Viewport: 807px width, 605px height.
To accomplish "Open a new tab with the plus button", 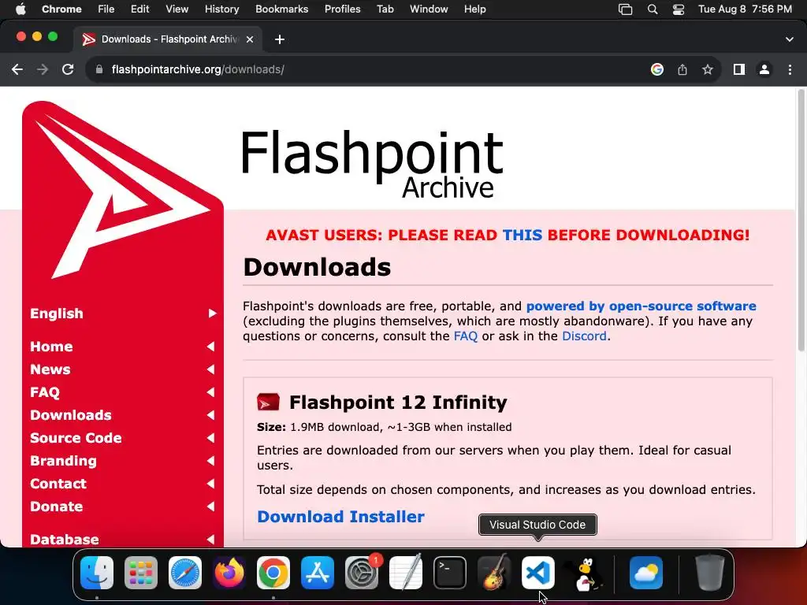I will [280, 39].
